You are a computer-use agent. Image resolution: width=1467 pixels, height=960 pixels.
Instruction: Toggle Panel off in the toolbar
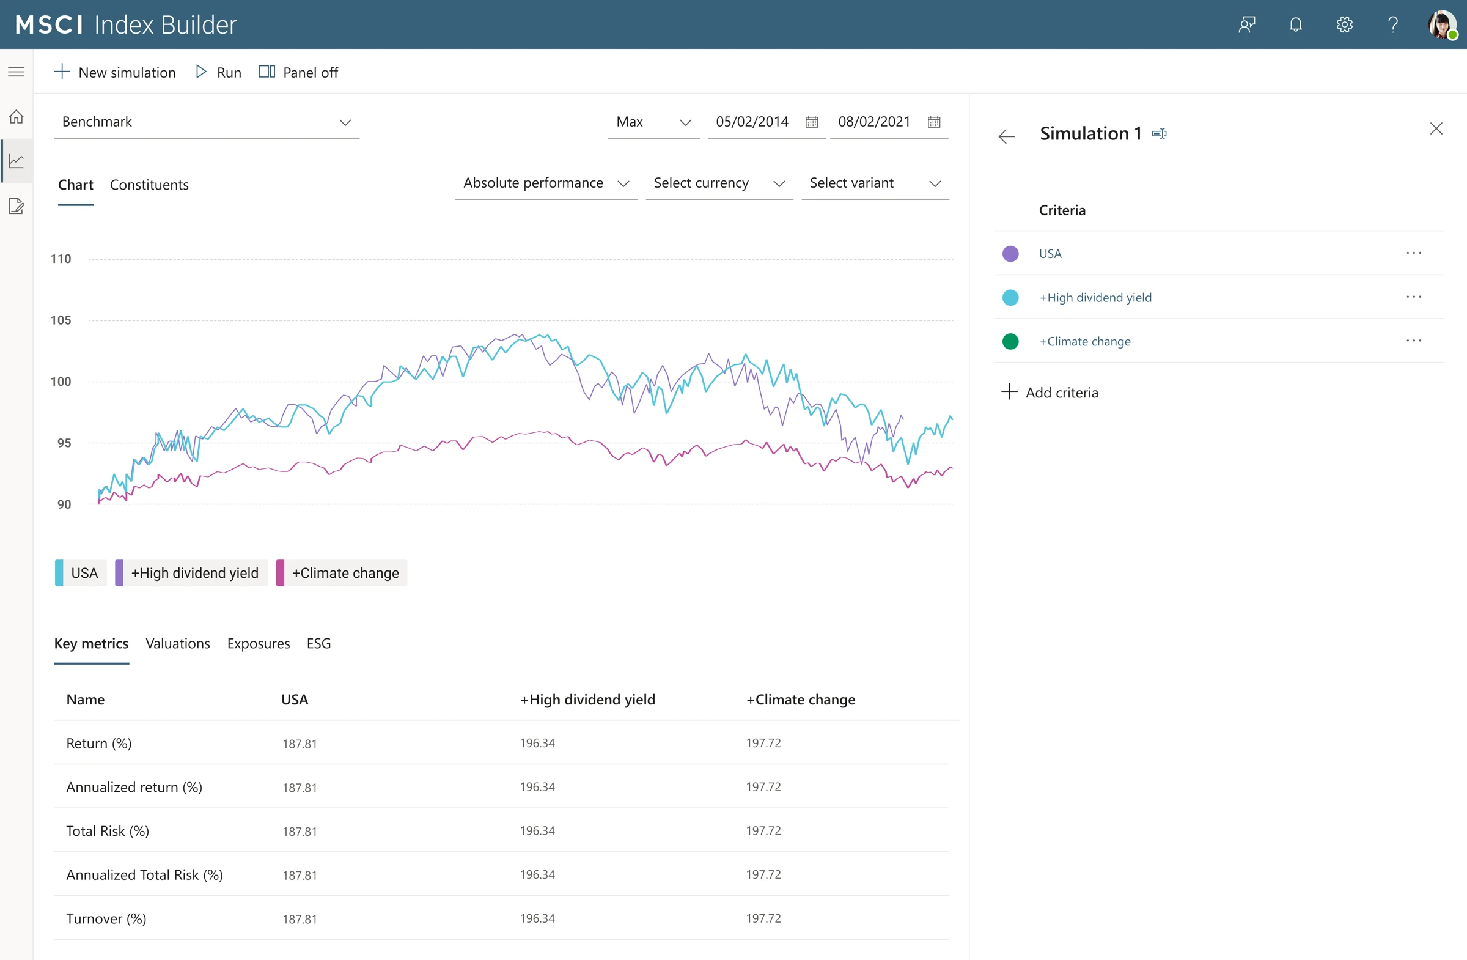[x=298, y=72]
